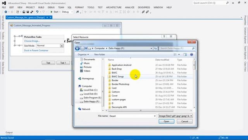This screenshot has height=140, width=248.
Task: Select the BAKC Songs folder
Action: (x=118, y=77)
